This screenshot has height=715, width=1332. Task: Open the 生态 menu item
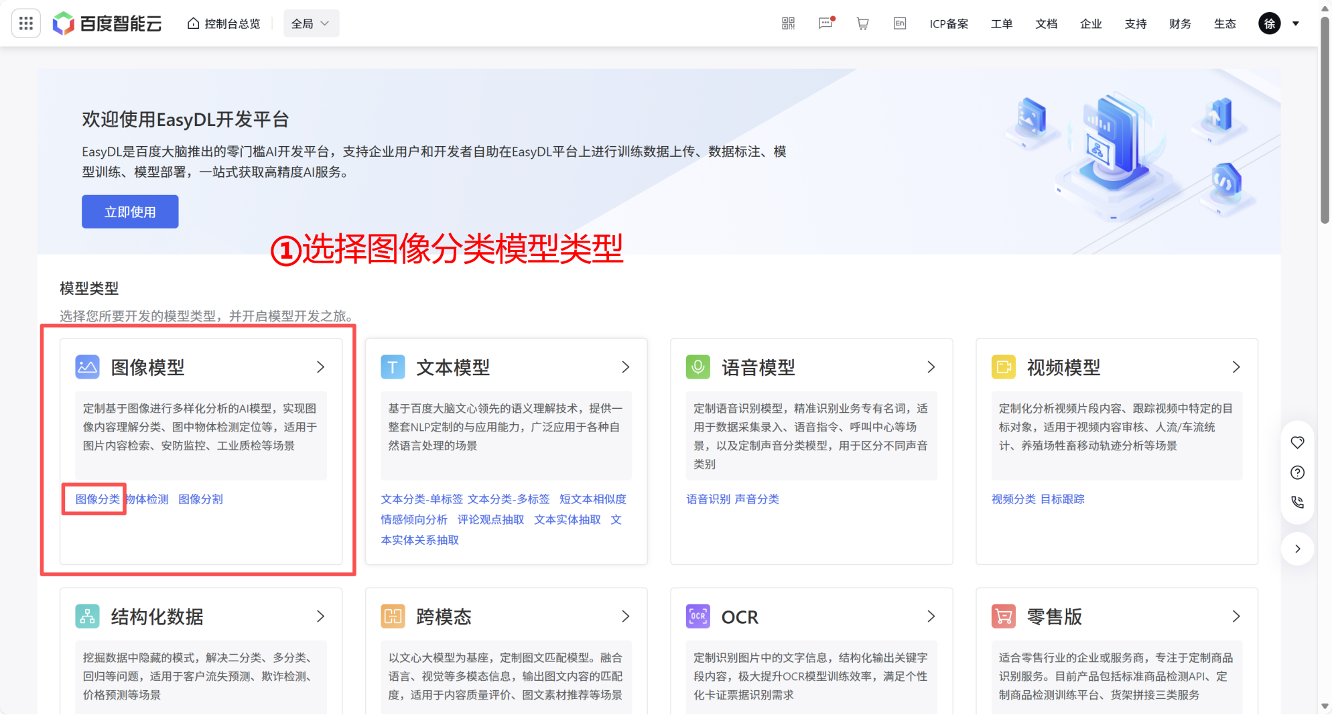1225,24
